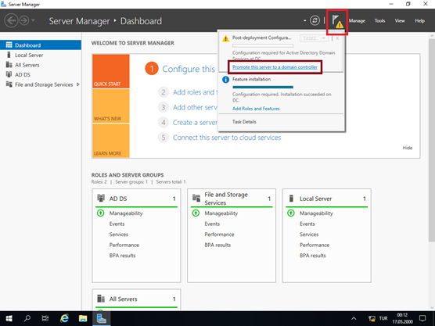Open the All Servers tile header
Image resolution: width=435 pixels, height=326 pixels.
coord(136,299)
